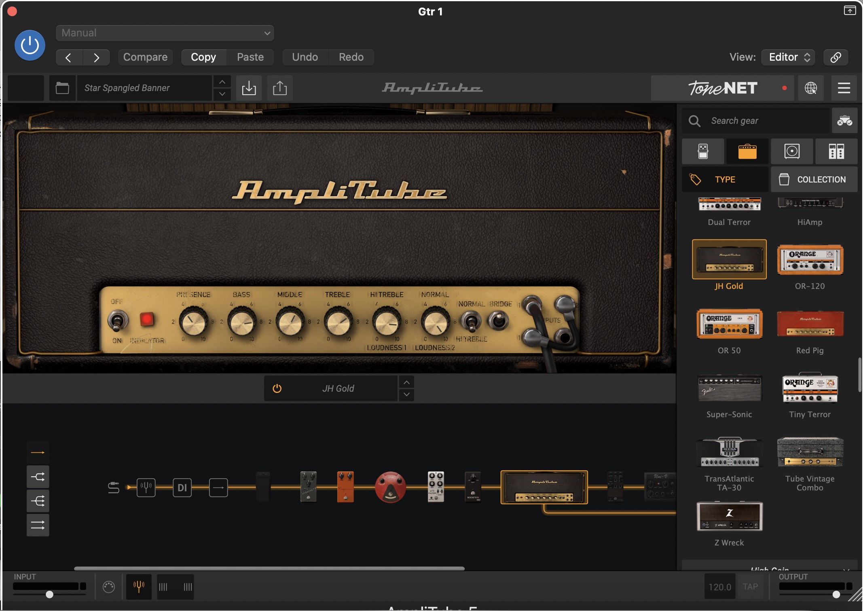The image size is (863, 611).
Task: Select the HiAmp amp
Action: [x=810, y=212]
